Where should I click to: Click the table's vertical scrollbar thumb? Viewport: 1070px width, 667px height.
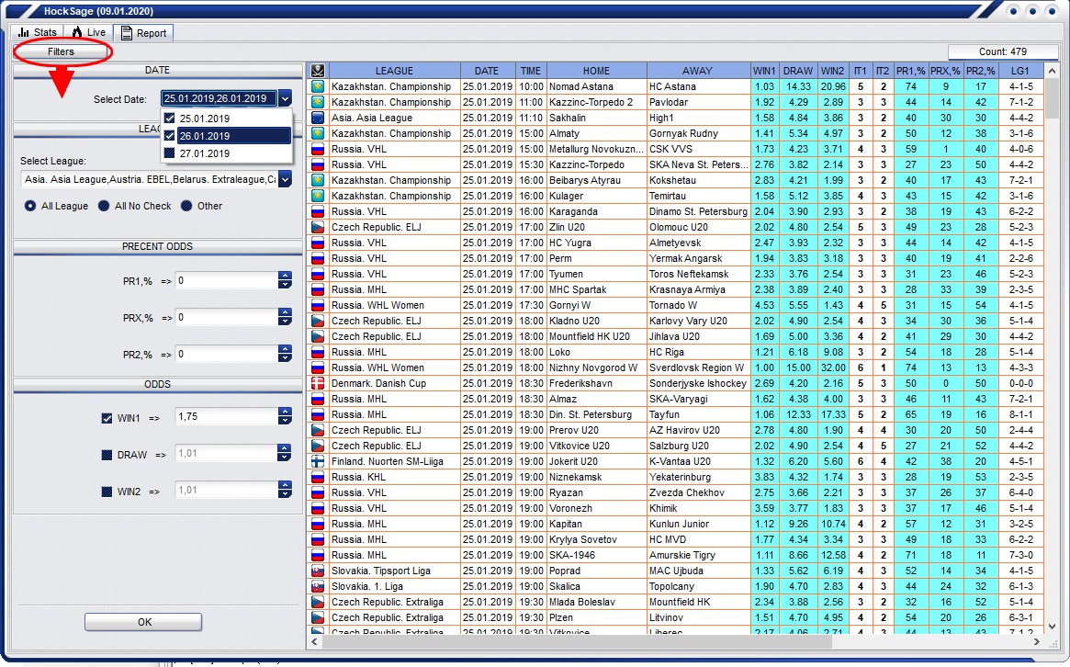1052,97
